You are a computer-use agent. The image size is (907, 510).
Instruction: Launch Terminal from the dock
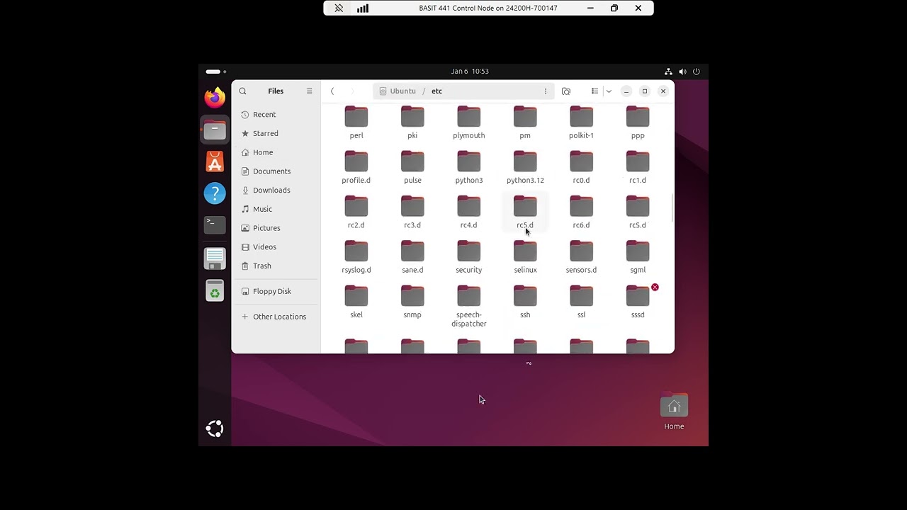coord(215,225)
